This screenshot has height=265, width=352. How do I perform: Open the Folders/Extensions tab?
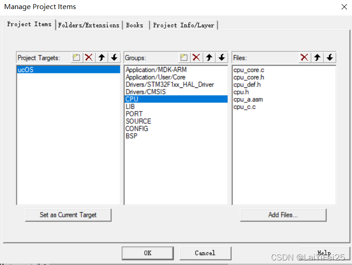(x=89, y=25)
